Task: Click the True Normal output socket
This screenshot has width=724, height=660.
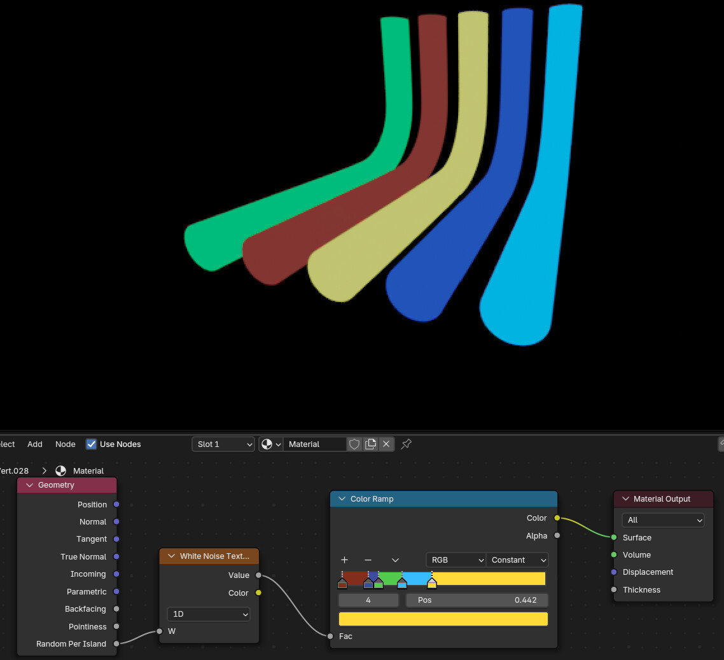Action: click(x=116, y=556)
